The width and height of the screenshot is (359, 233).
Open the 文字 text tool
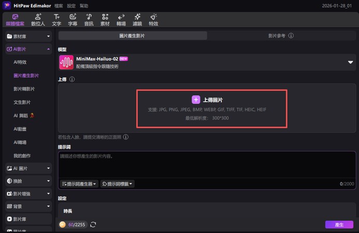[x=56, y=20]
